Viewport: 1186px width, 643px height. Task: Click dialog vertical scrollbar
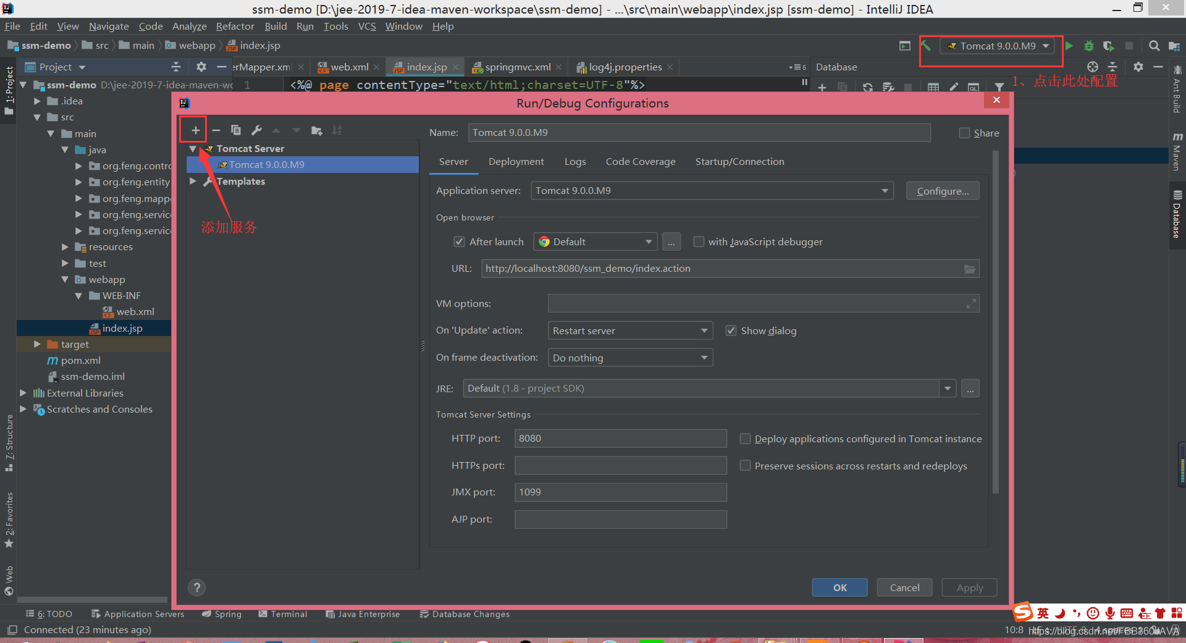coord(996,321)
